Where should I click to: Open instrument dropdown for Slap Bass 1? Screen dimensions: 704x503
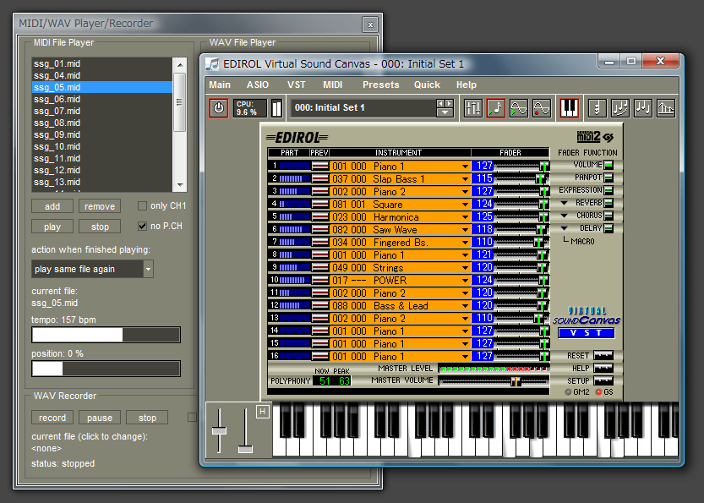click(x=465, y=179)
